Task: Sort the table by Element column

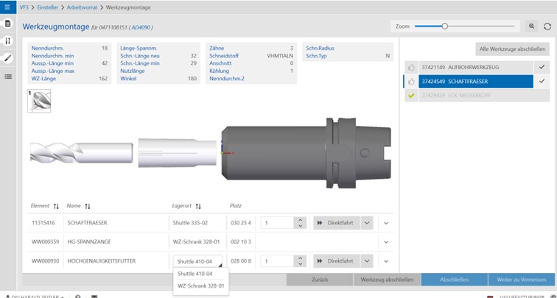Action: click(56, 206)
